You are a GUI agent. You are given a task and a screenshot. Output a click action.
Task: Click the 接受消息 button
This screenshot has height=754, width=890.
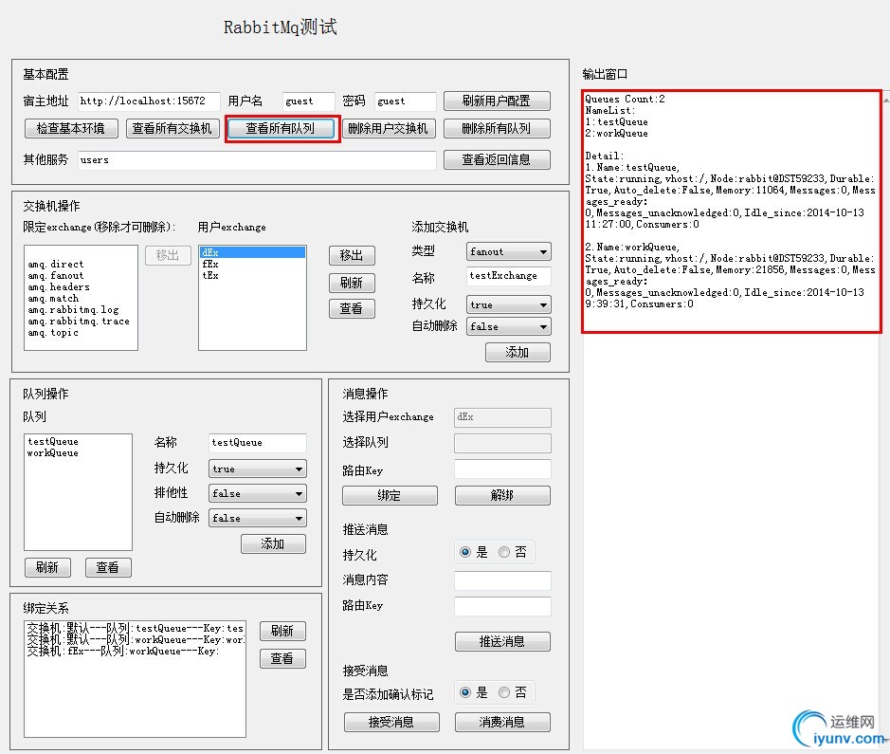(391, 722)
